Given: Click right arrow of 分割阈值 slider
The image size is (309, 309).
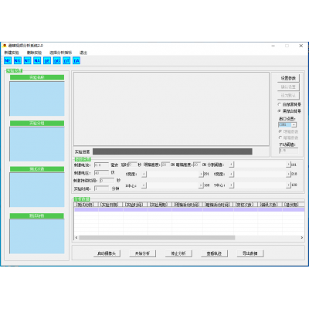Looking at the screenshot, I should 288,165.
